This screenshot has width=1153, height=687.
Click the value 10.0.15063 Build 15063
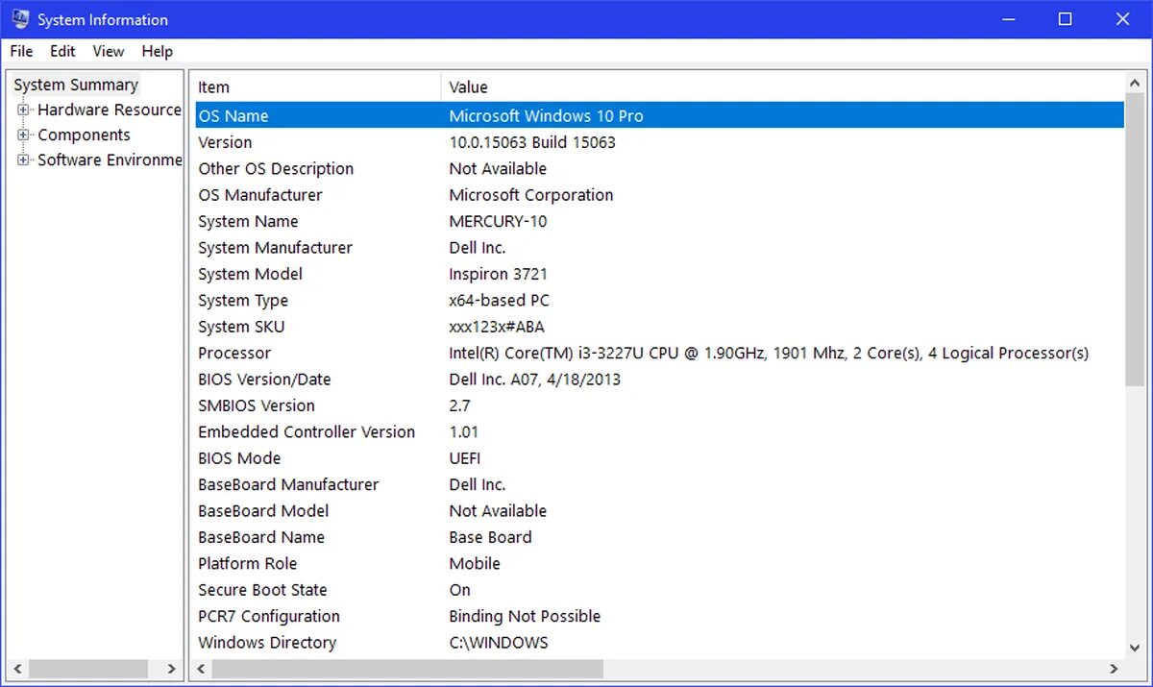click(x=532, y=142)
